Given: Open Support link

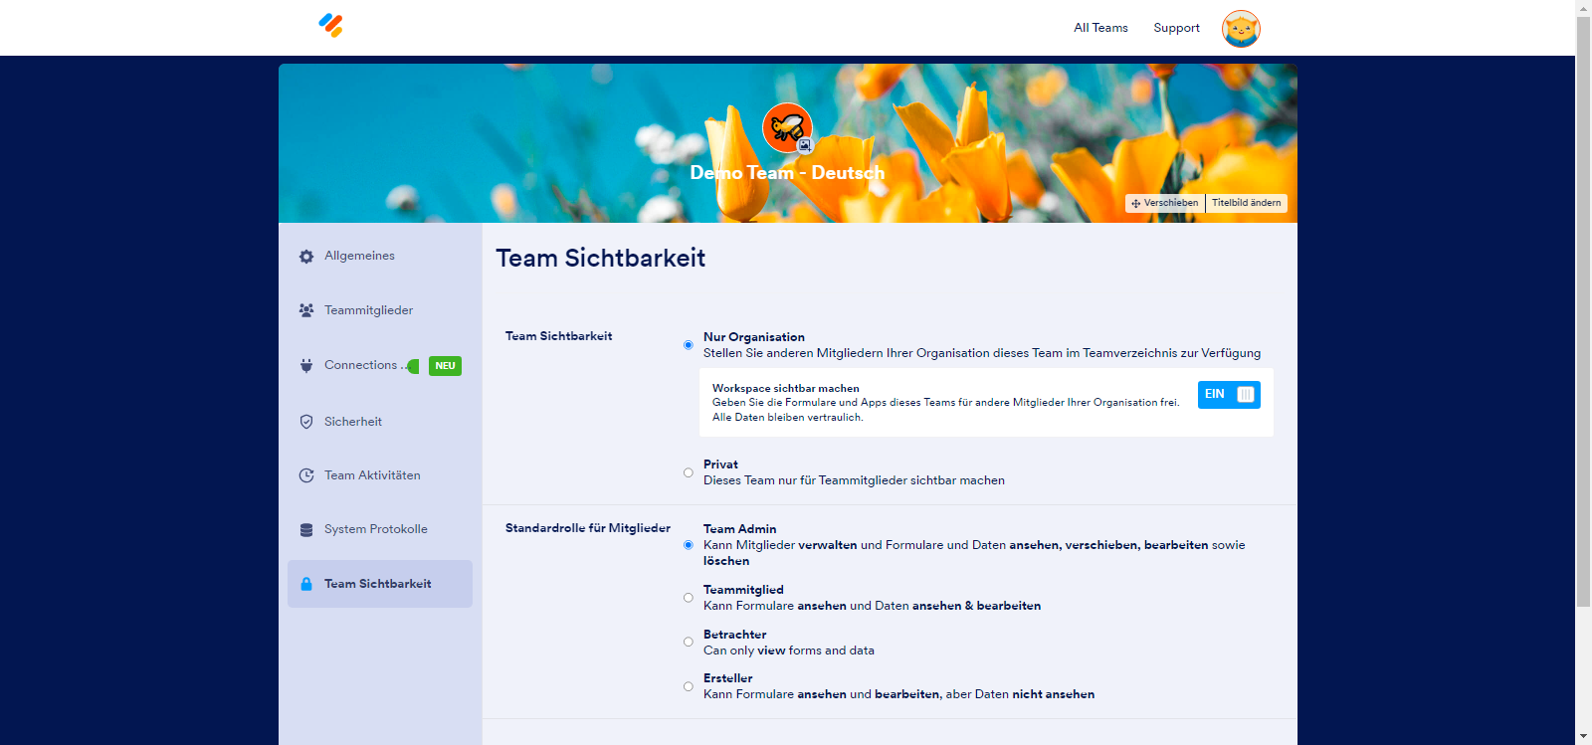Looking at the screenshot, I should 1176,28.
